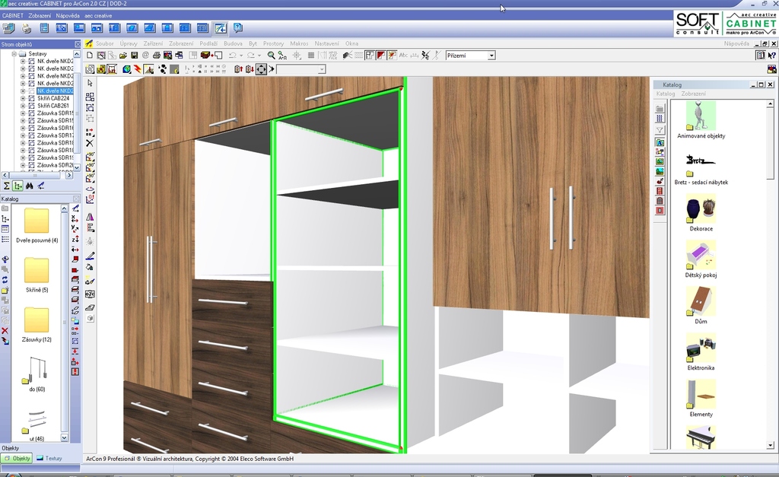Open the CABINET menu
Screen dimensions: 779x477
coord(13,15)
